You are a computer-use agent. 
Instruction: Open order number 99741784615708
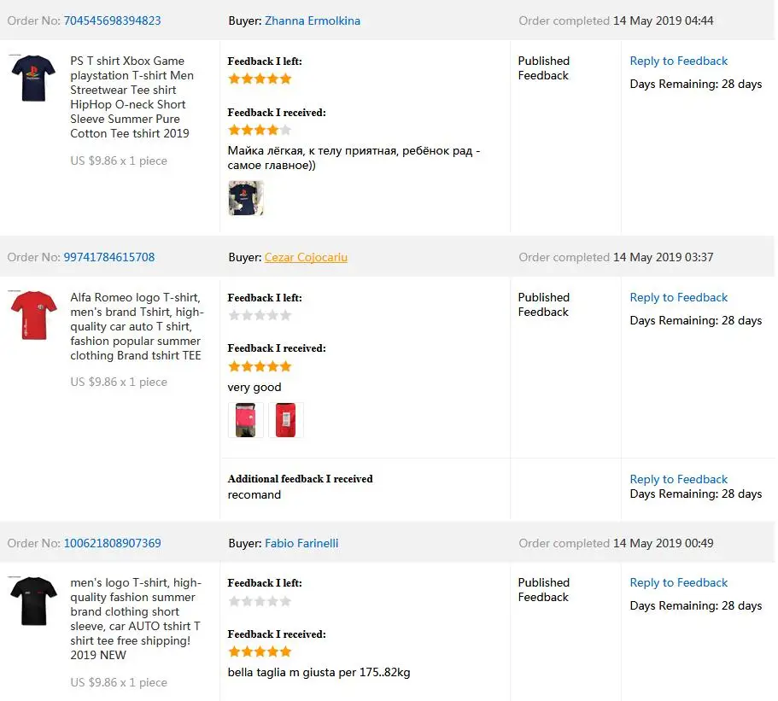[109, 257]
